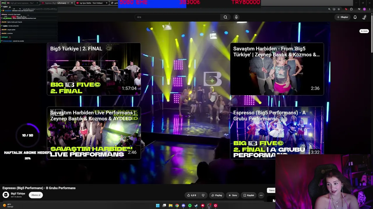Open the Savaştım Harbiden 2:36 video card
The image size is (373, 209).
tap(277, 69)
